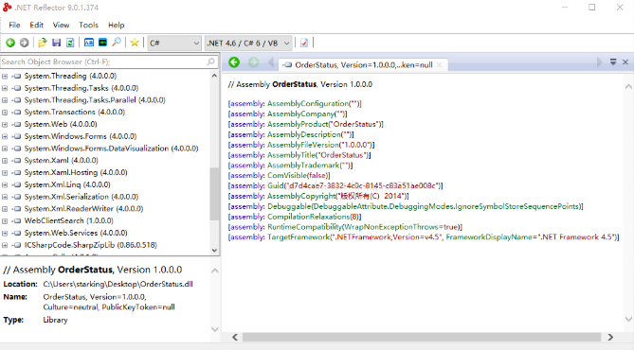Click the CompilationRelaxations attribute link
This screenshot has height=350, width=634.
pyautogui.click(x=309, y=217)
